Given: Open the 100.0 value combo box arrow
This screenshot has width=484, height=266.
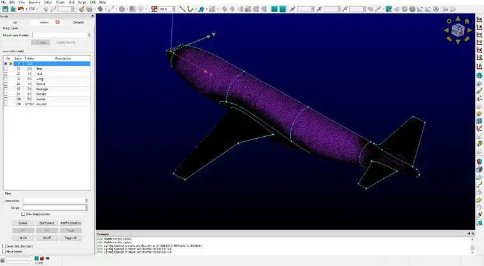Looking at the screenshot, I should (x=174, y=9).
